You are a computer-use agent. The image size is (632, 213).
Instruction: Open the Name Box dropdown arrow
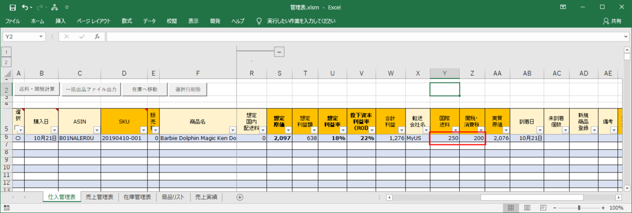coord(41,37)
